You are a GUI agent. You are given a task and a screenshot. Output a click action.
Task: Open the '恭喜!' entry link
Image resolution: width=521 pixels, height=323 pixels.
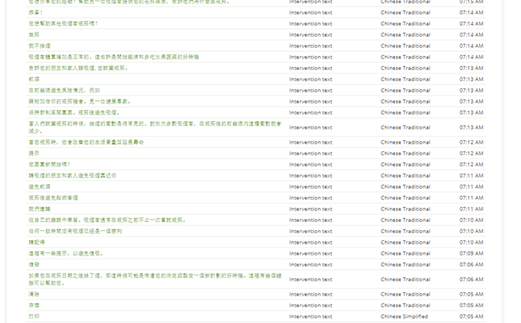(36, 13)
